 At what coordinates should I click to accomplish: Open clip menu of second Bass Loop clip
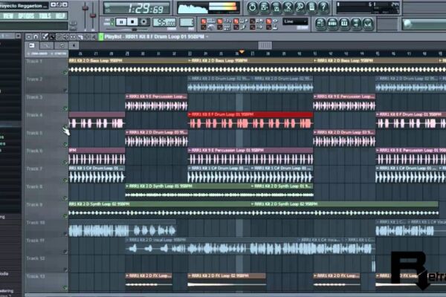[190, 61]
